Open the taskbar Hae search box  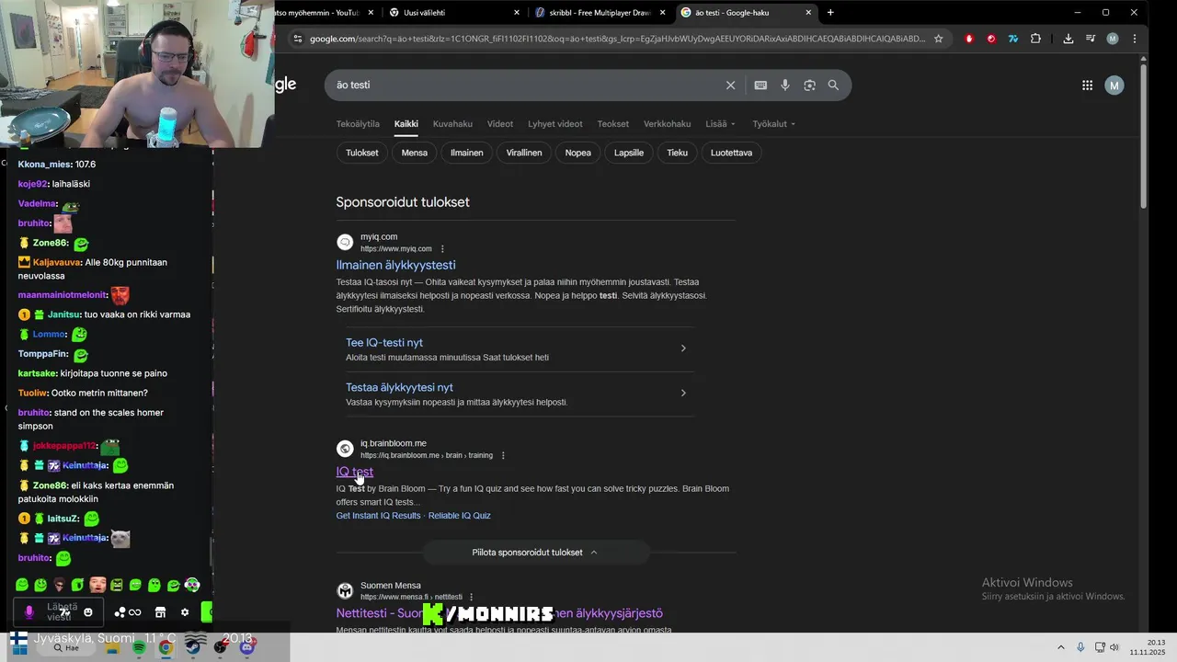click(x=67, y=648)
